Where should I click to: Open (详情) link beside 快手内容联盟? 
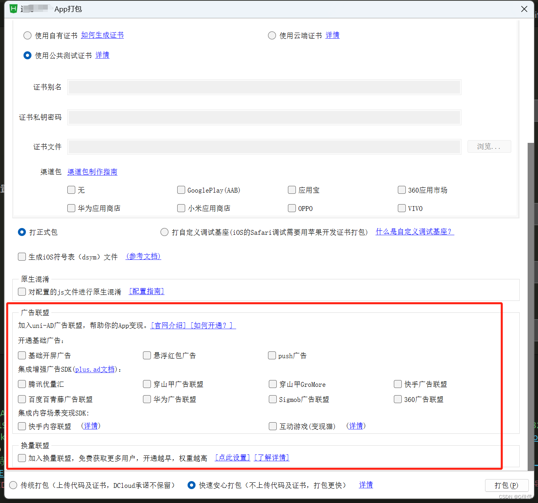(x=91, y=426)
